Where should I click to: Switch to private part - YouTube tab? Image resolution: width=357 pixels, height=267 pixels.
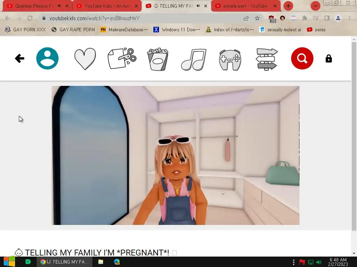point(245,6)
